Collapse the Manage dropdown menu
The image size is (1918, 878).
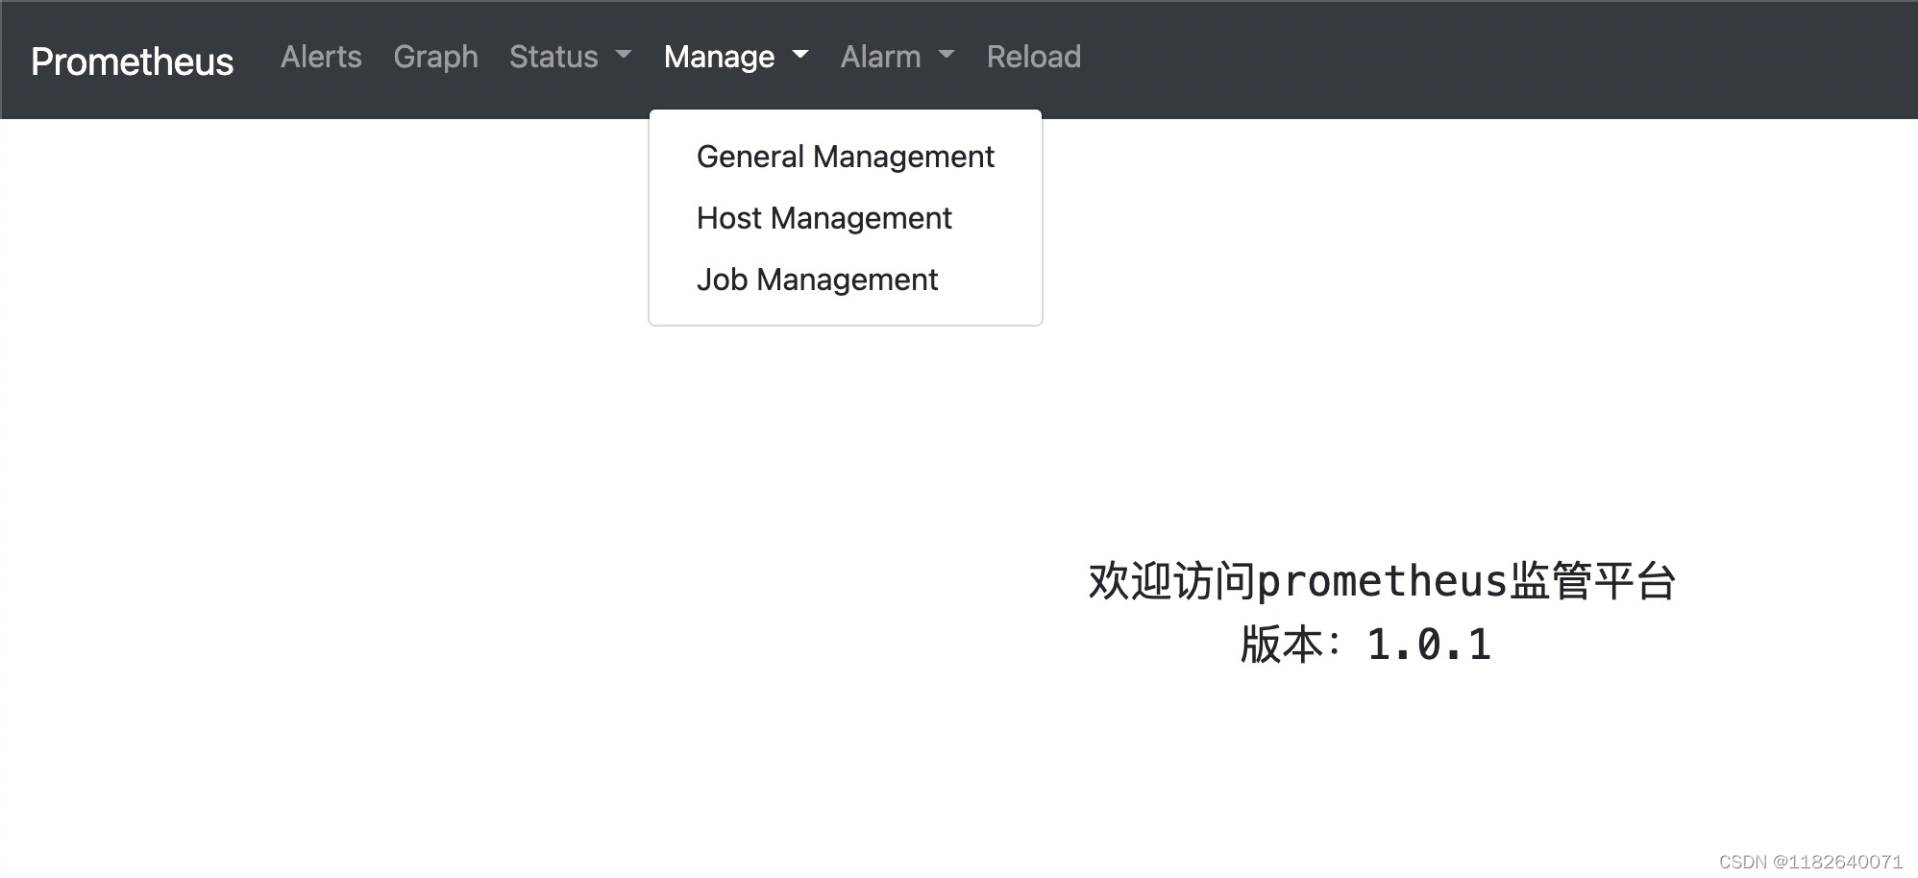click(736, 57)
